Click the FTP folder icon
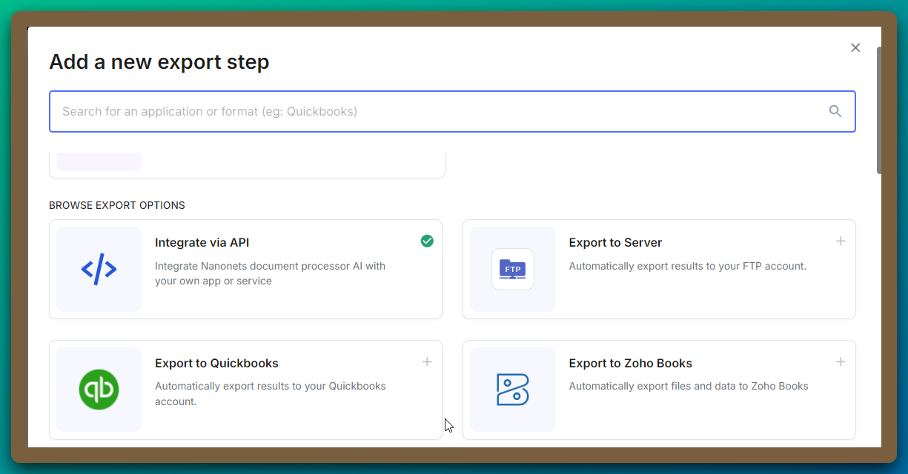 click(512, 268)
